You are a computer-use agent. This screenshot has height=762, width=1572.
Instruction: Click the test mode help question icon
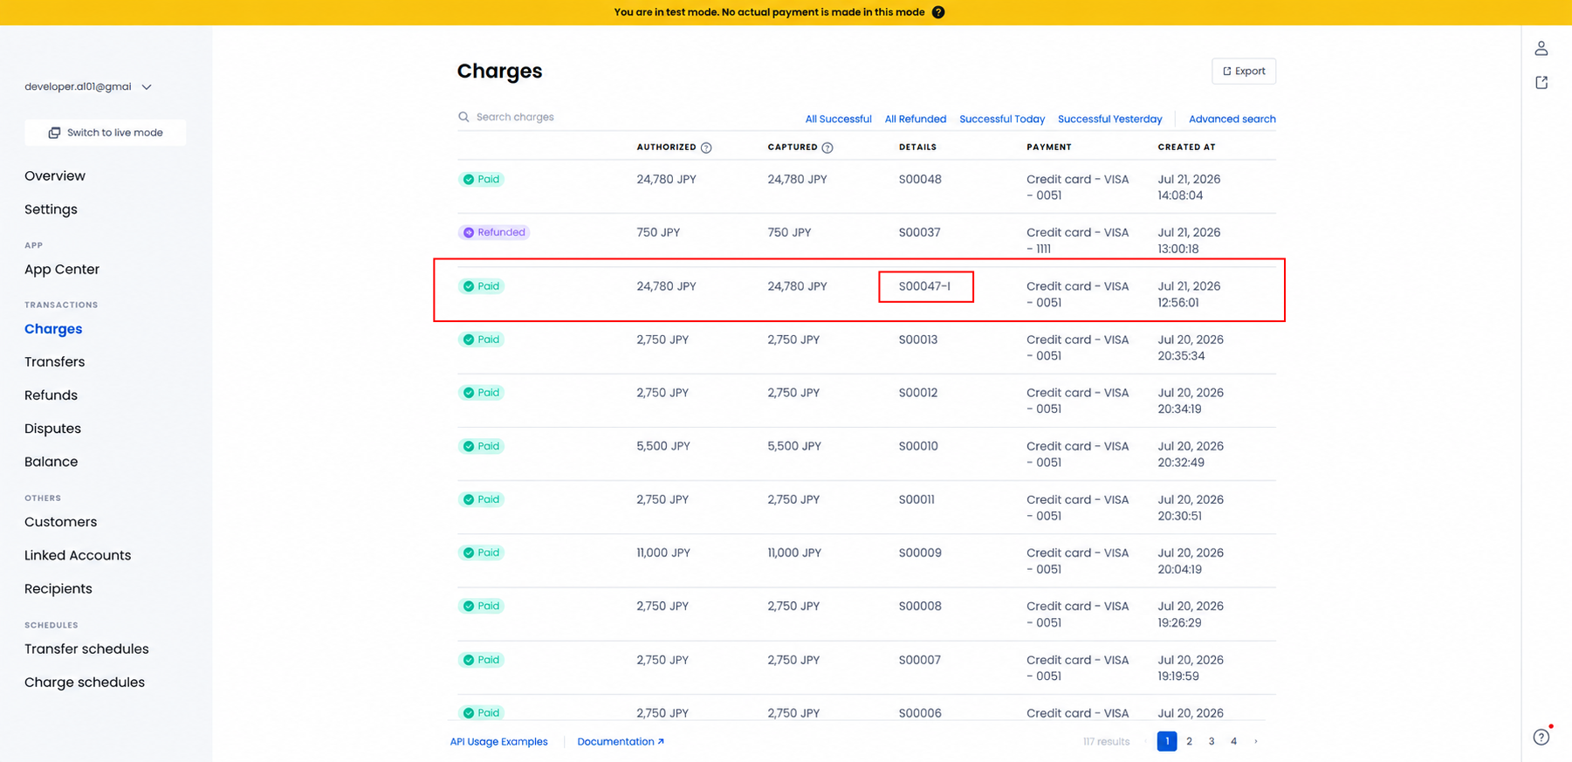pyautogui.click(x=938, y=12)
